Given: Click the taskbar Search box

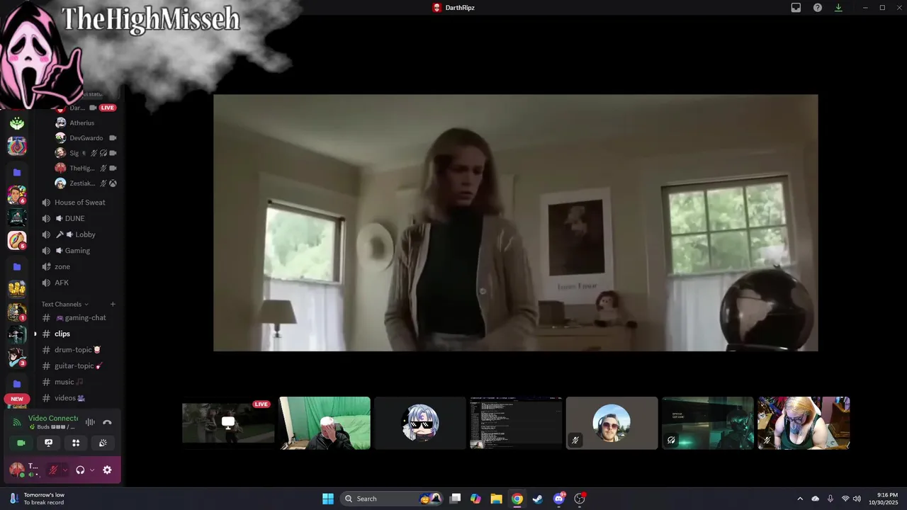Looking at the screenshot, I should [390, 499].
